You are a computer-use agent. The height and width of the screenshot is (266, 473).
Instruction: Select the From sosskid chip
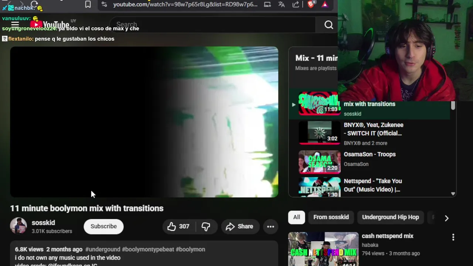[x=331, y=217]
